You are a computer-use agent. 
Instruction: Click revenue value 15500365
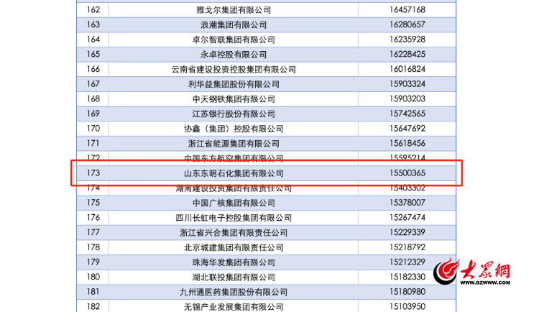407,173
